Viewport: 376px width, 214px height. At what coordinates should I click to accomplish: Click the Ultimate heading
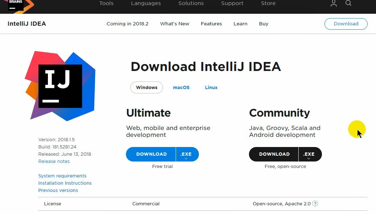(x=148, y=113)
